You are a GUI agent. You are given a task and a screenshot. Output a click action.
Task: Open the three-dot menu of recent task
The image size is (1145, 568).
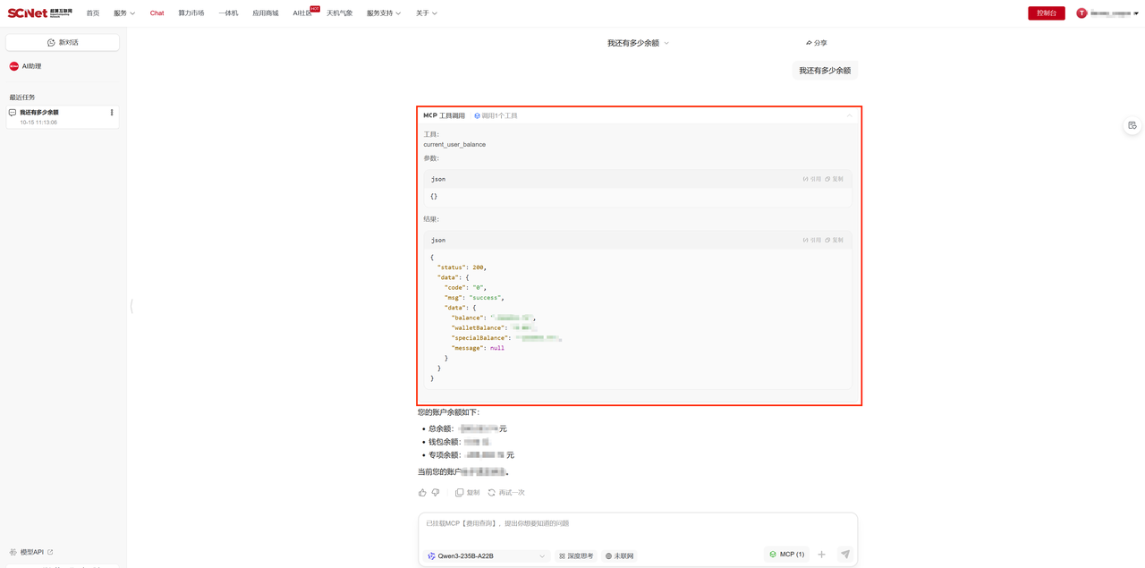(112, 113)
